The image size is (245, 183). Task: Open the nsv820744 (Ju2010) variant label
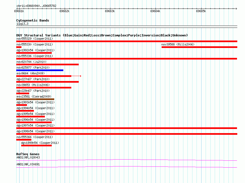point(31,62)
